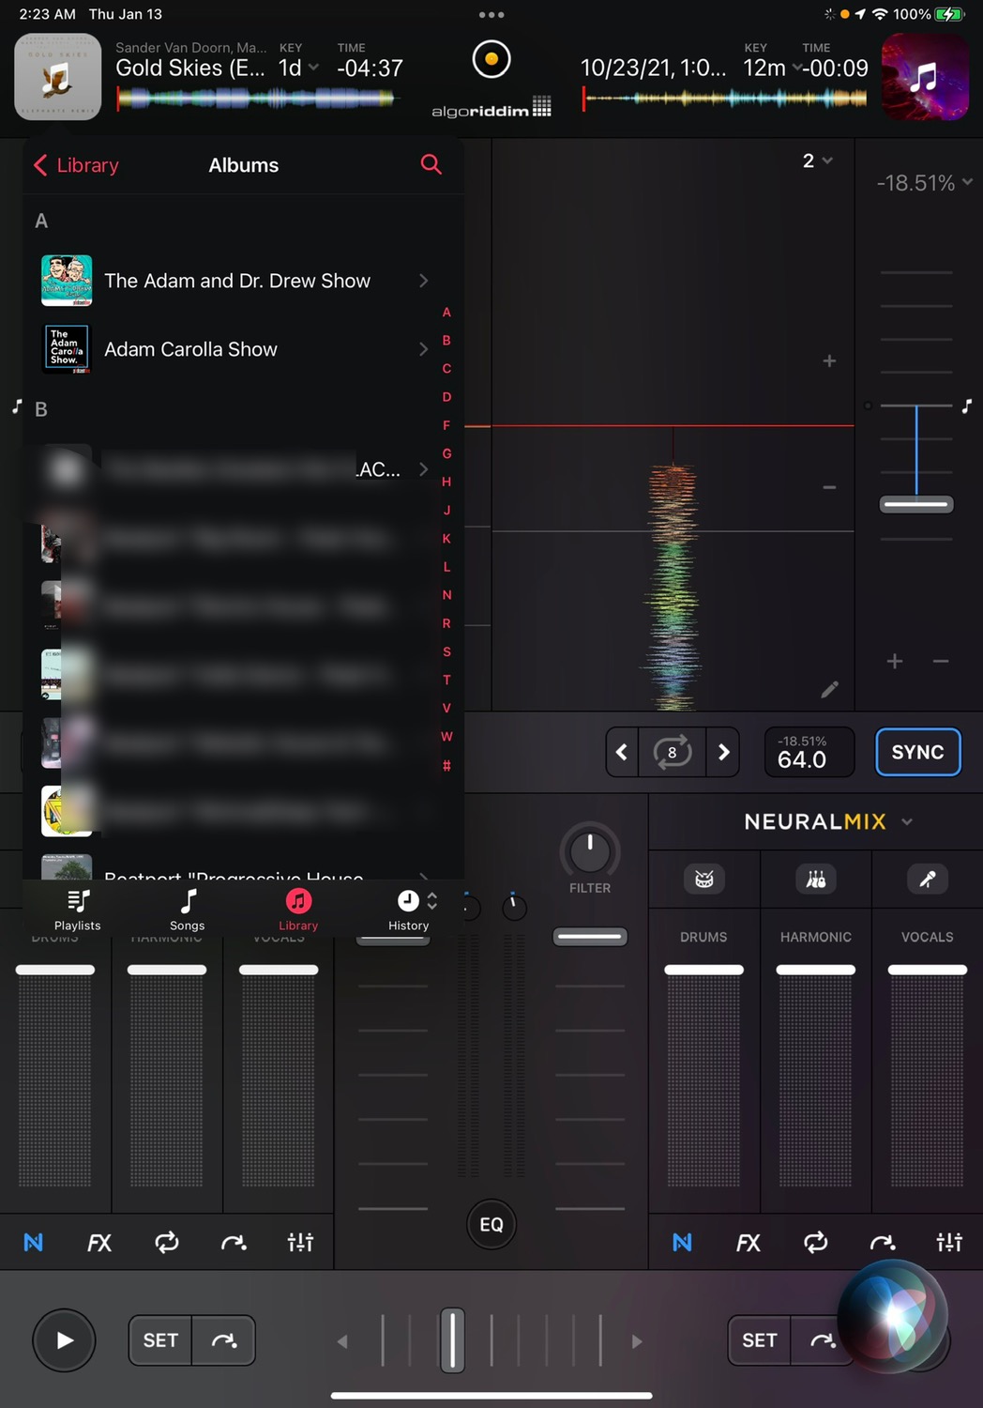Open the right deck mixer settings icon
The image size is (983, 1408).
(x=949, y=1242)
